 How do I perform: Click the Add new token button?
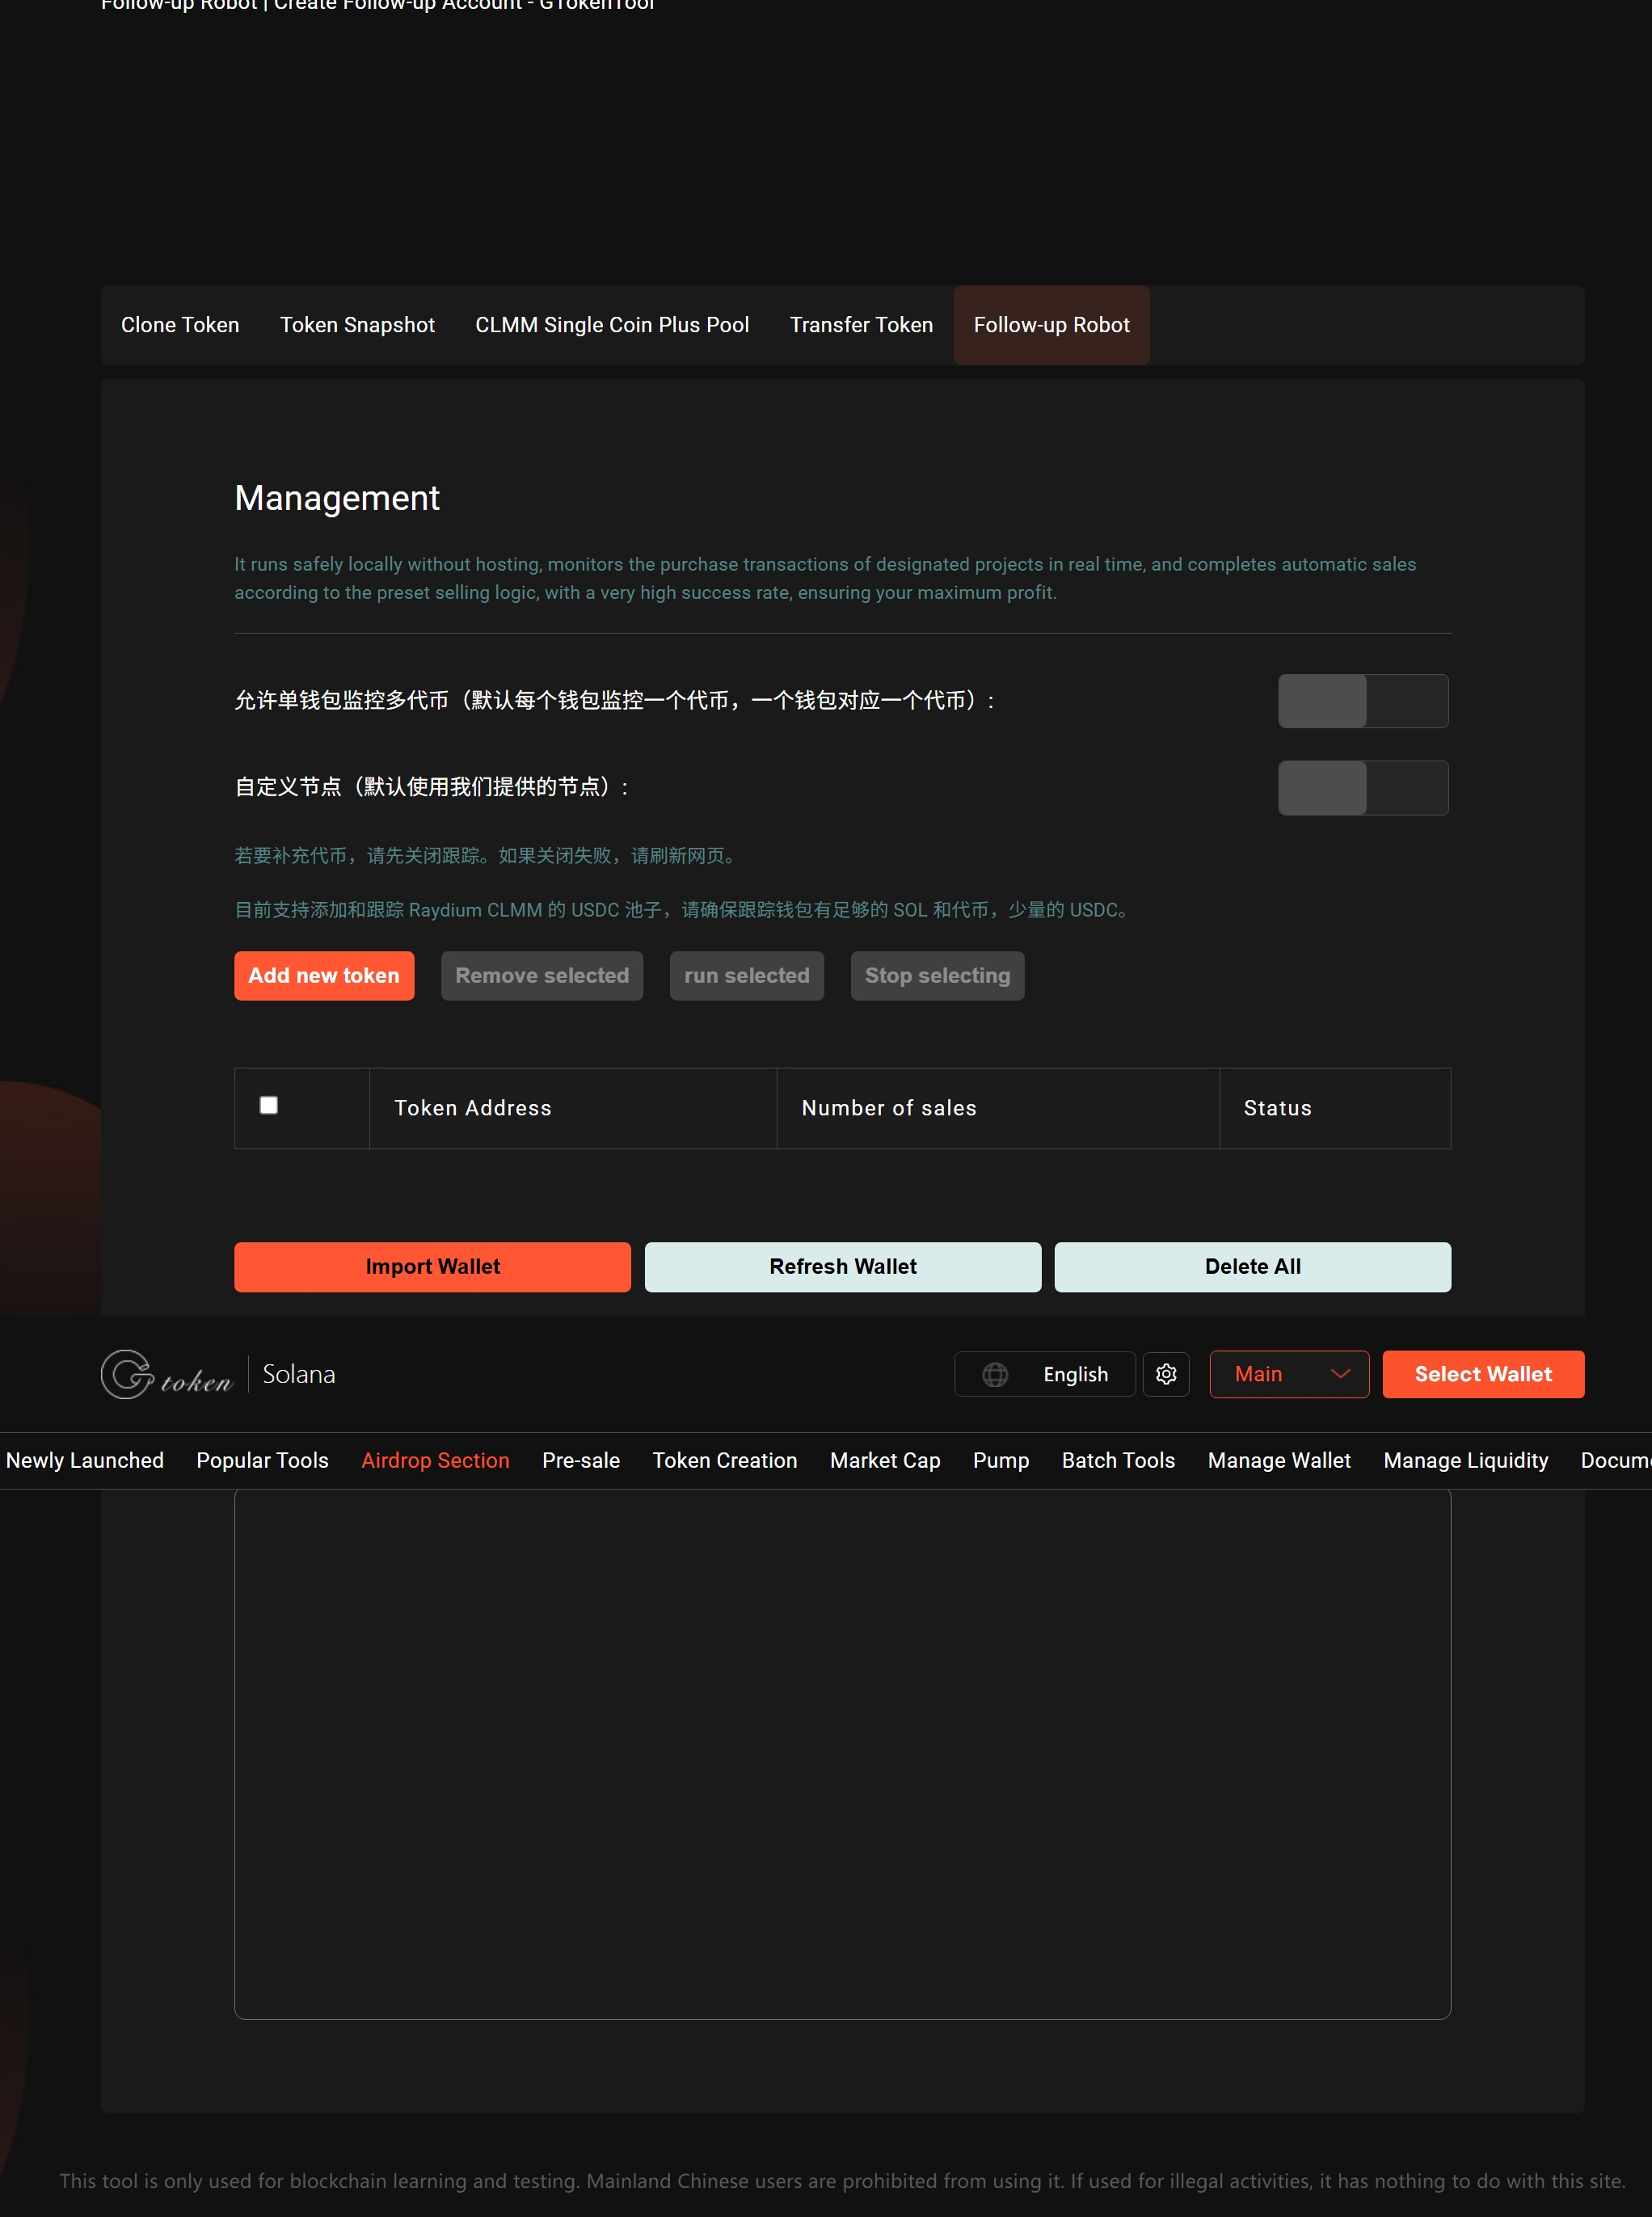pyautogui.click(x=324, y=975)
